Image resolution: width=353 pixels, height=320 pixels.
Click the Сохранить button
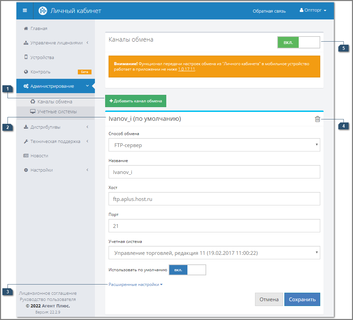coord(302,299)
